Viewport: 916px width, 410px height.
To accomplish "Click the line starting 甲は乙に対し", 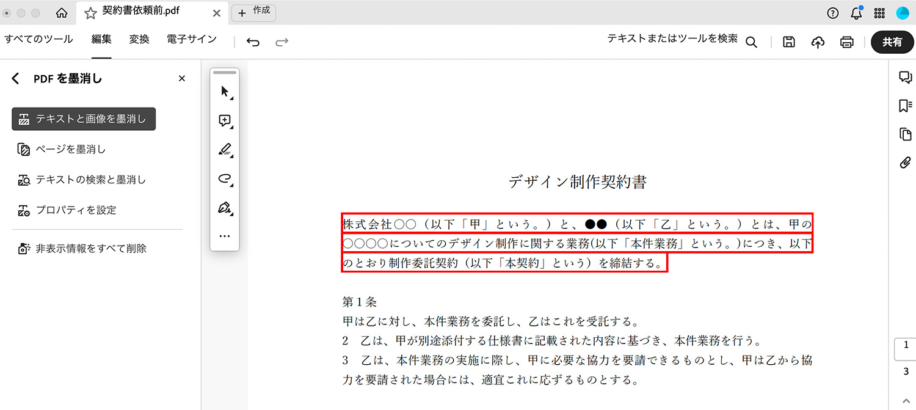I will [491, 321].
